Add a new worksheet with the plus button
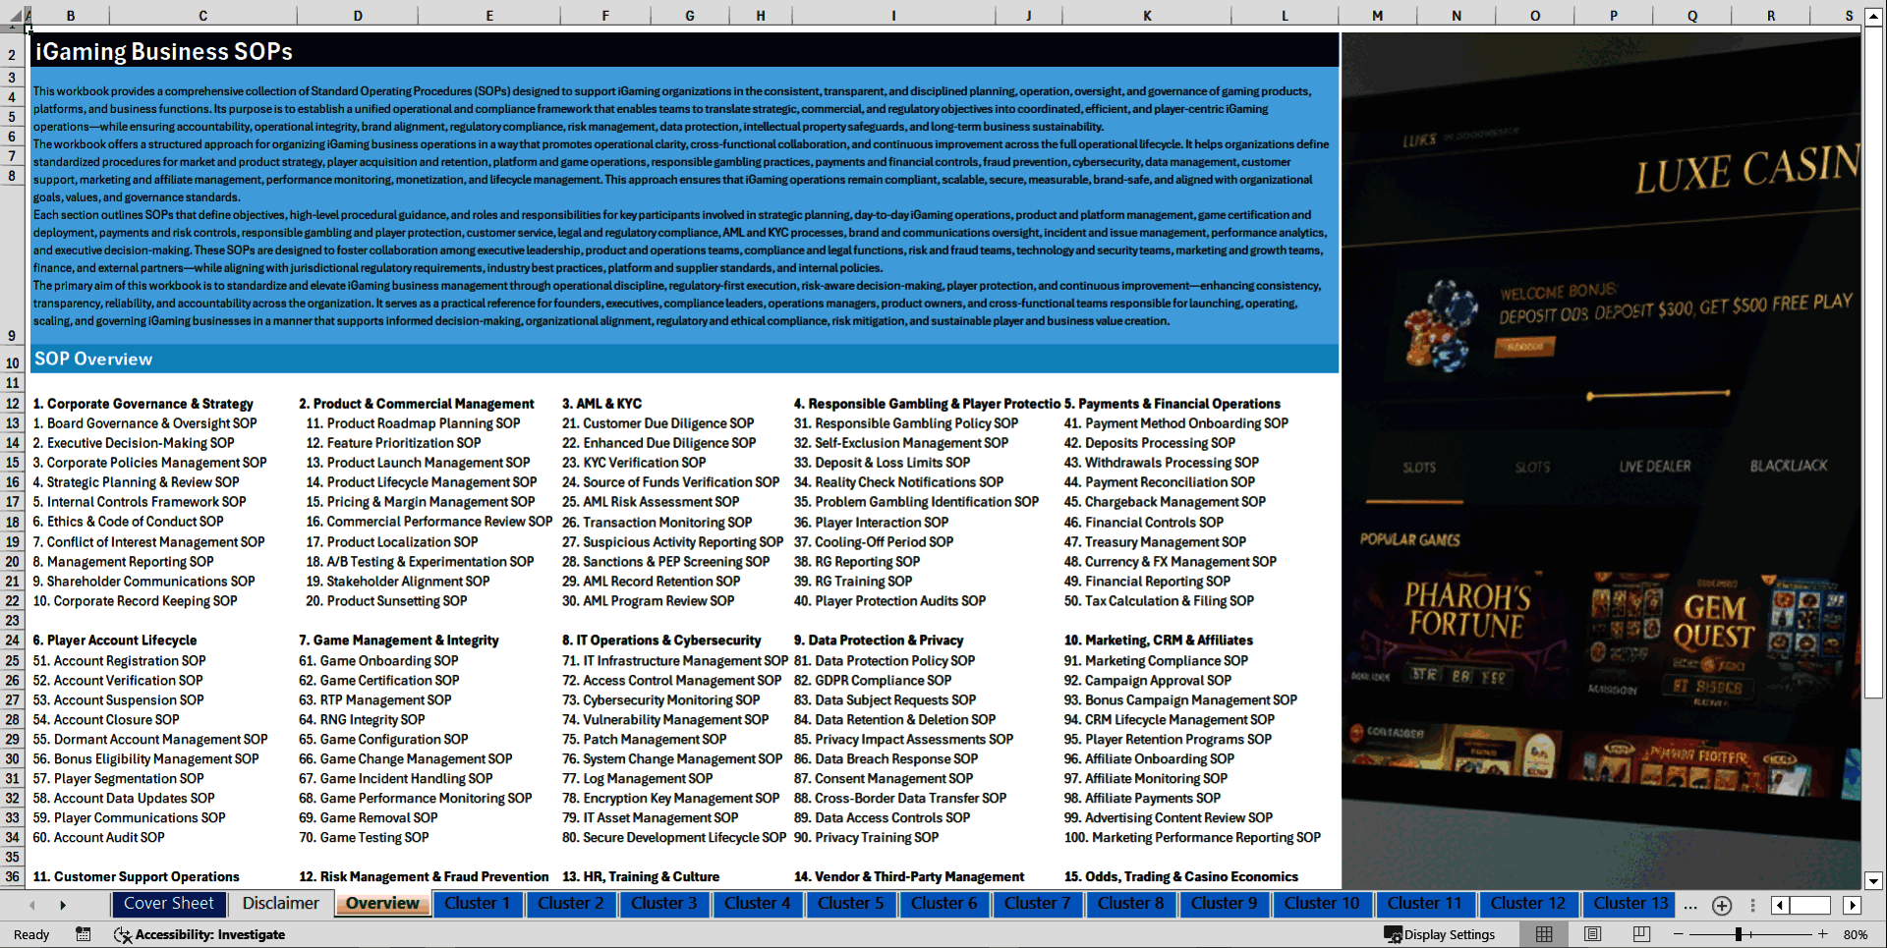 (1721, 905)
